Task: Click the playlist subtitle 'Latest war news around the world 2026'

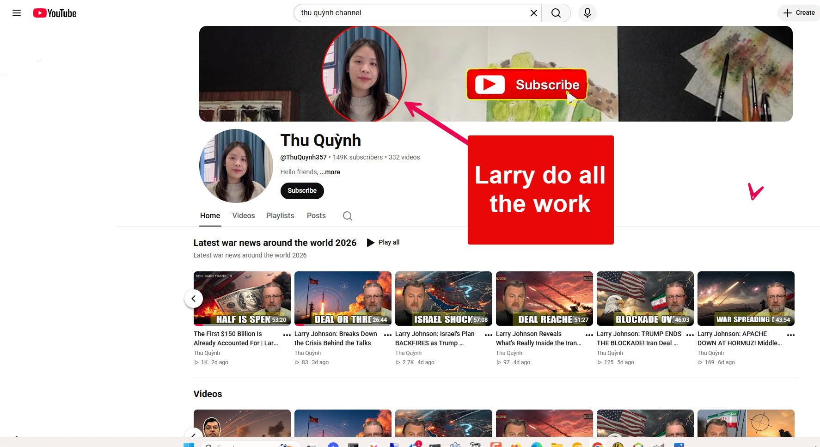Action: pos(250,255)
